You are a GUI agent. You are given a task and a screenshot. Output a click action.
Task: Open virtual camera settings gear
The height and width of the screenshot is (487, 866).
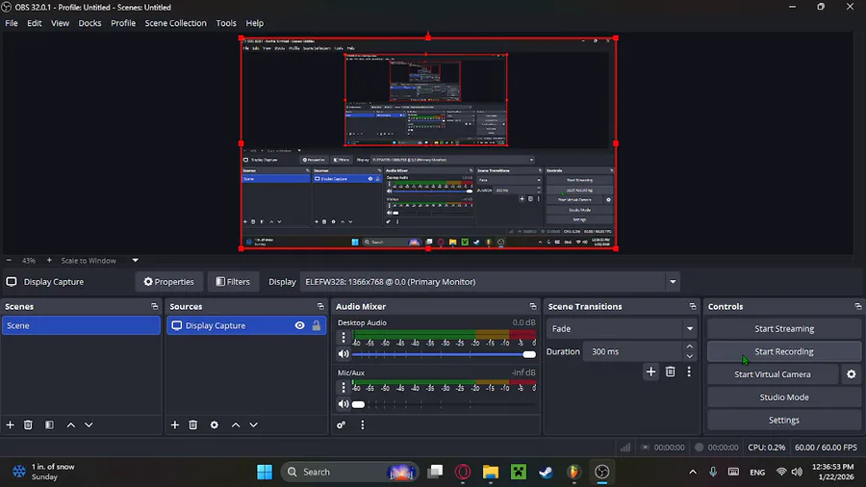(852, 374)
